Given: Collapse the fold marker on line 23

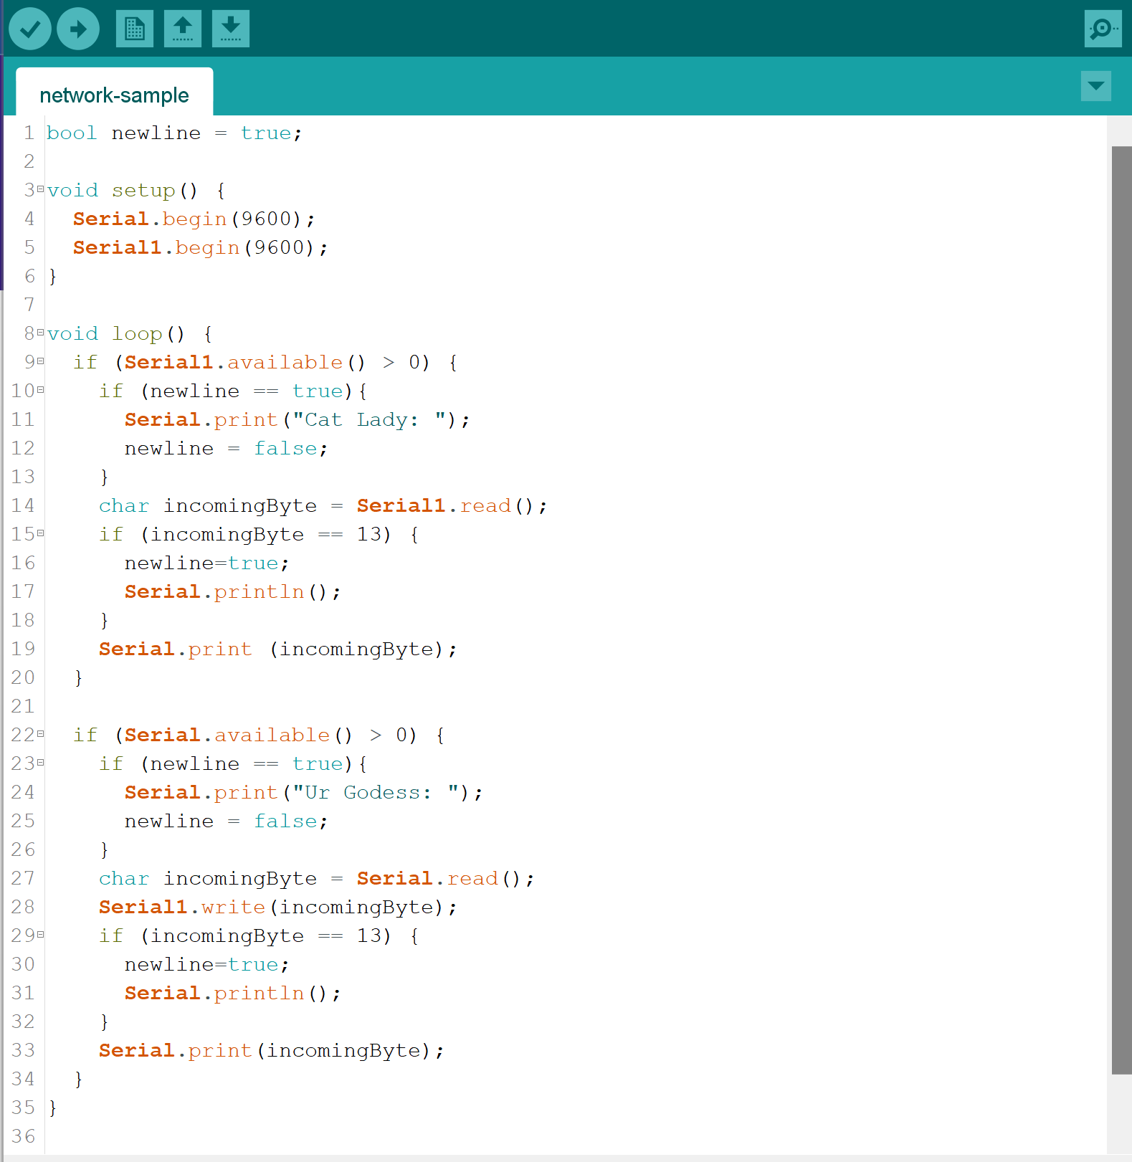Looking at the screenshot, I should (41, 763).
